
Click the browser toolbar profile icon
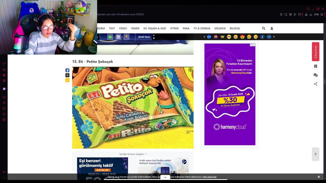pyautogui.click(x=306, y=14)
